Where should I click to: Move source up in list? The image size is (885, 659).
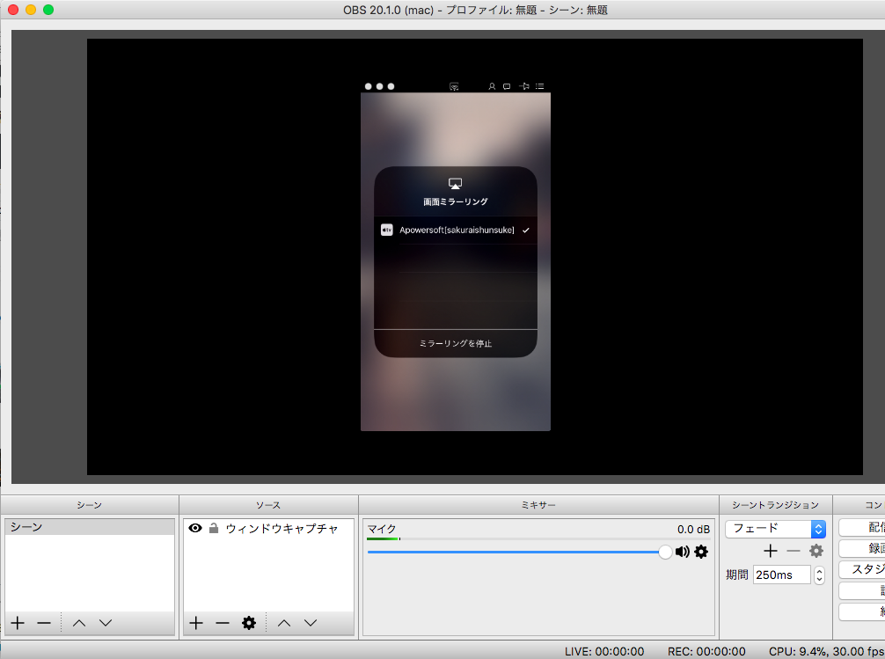[x=284, y=623]
